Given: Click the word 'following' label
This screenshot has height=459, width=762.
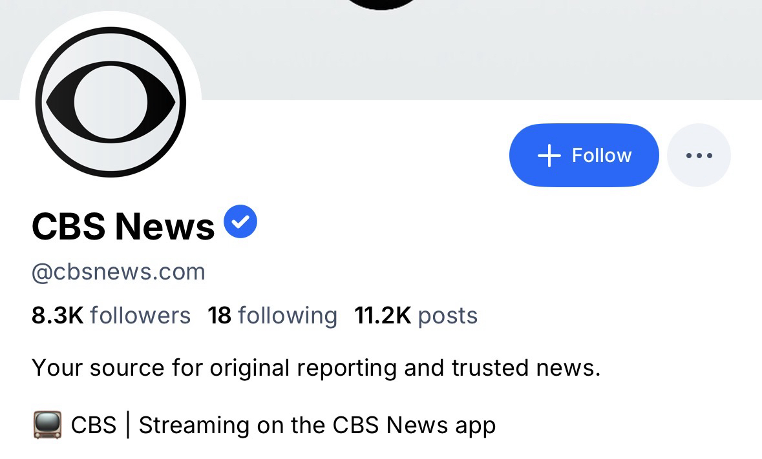Looking at the screenshot, I should tap(288, 316).
